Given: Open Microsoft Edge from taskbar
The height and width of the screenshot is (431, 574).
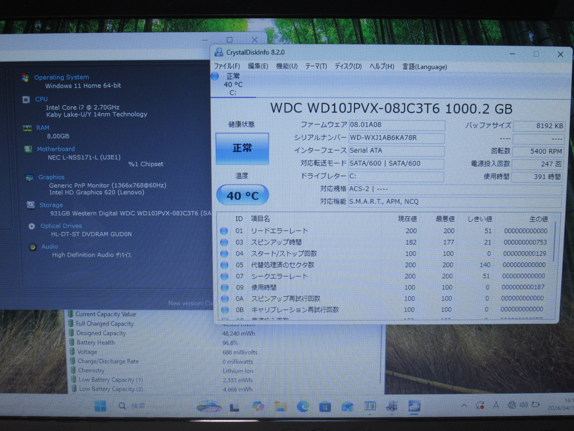Looking at the screenshot, I should [303, 406].
